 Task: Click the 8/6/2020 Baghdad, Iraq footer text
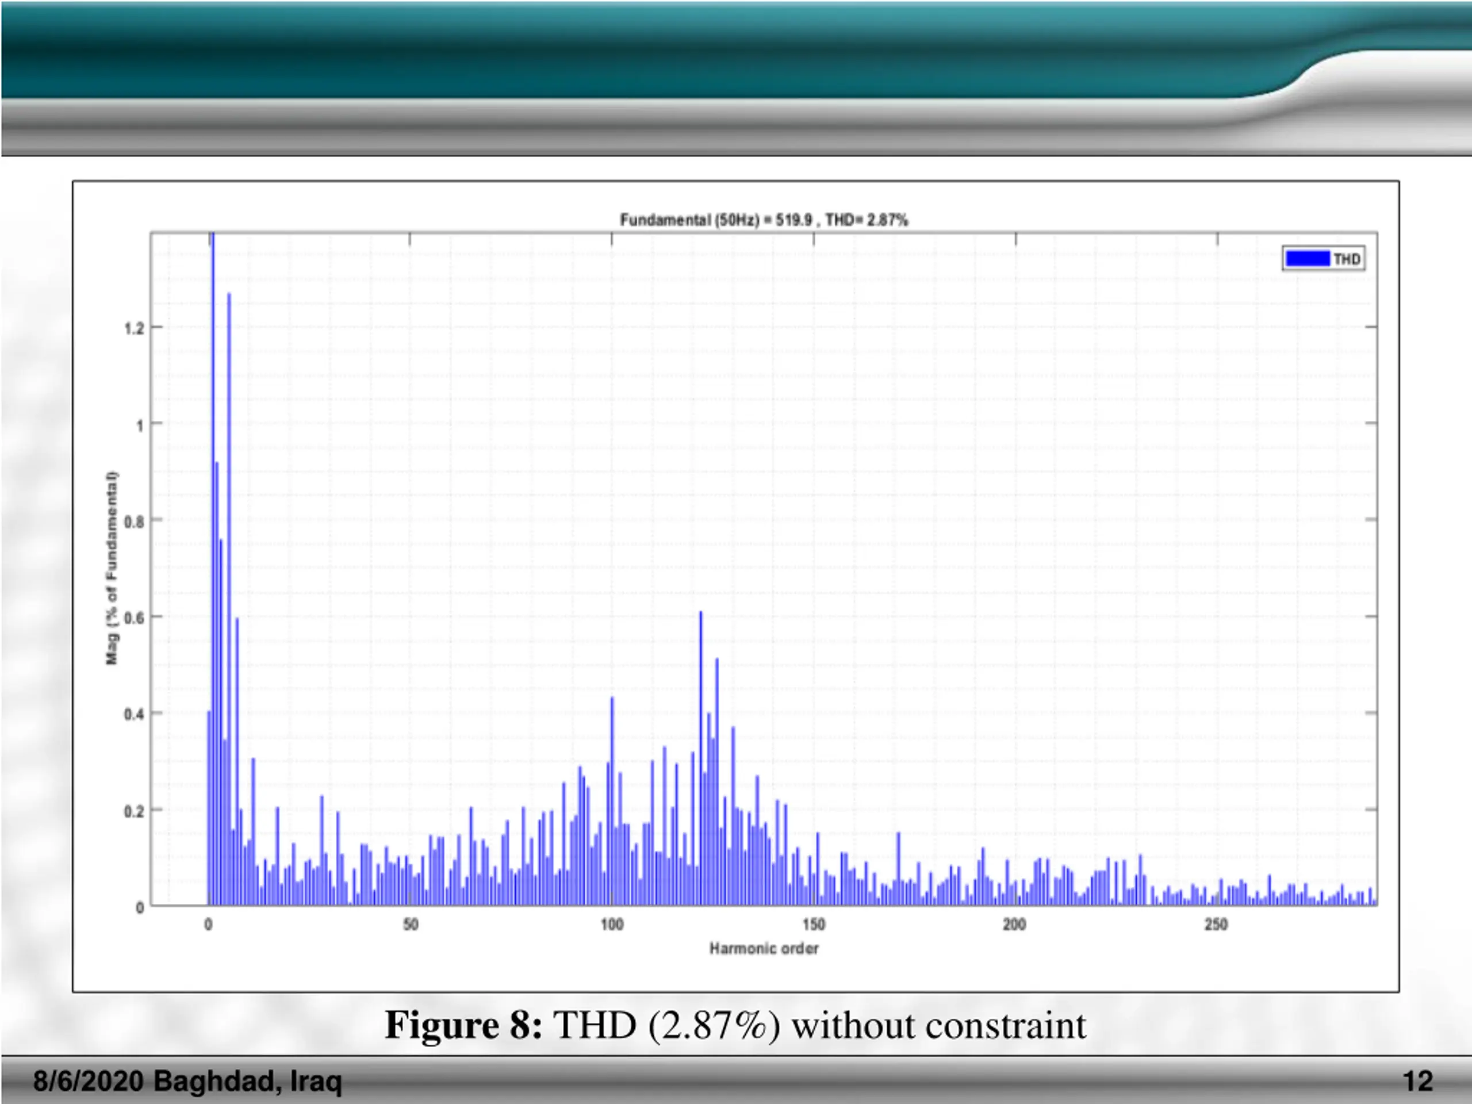click(187, 1082)
